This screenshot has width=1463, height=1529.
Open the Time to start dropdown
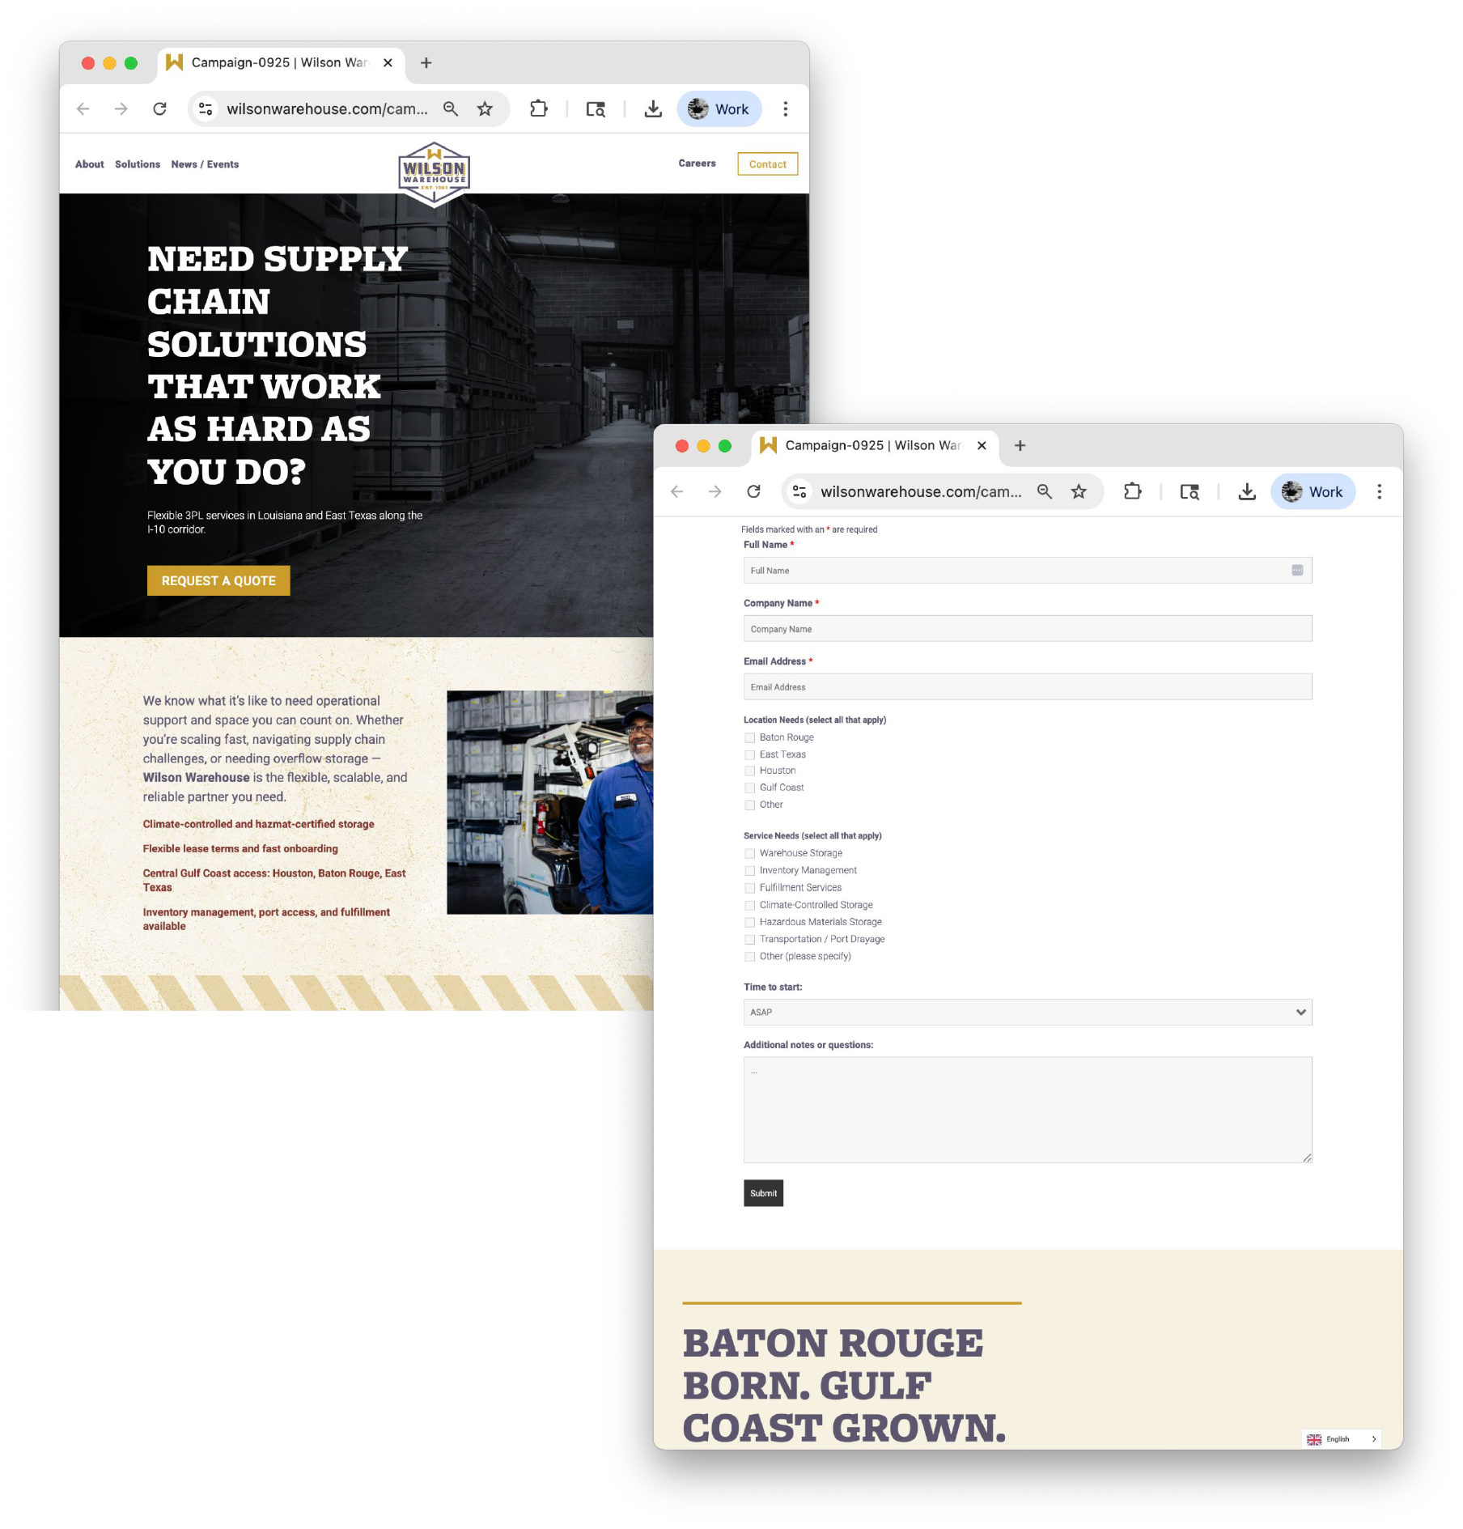(x=1028, y=1013)
